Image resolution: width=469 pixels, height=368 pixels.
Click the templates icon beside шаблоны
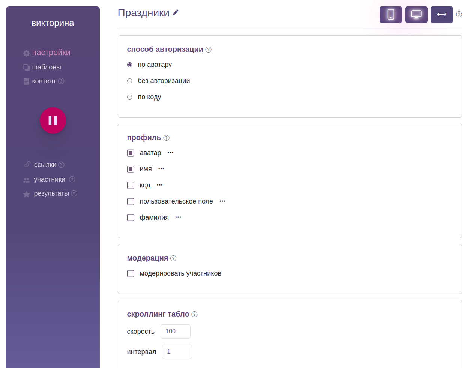point(26,68)
